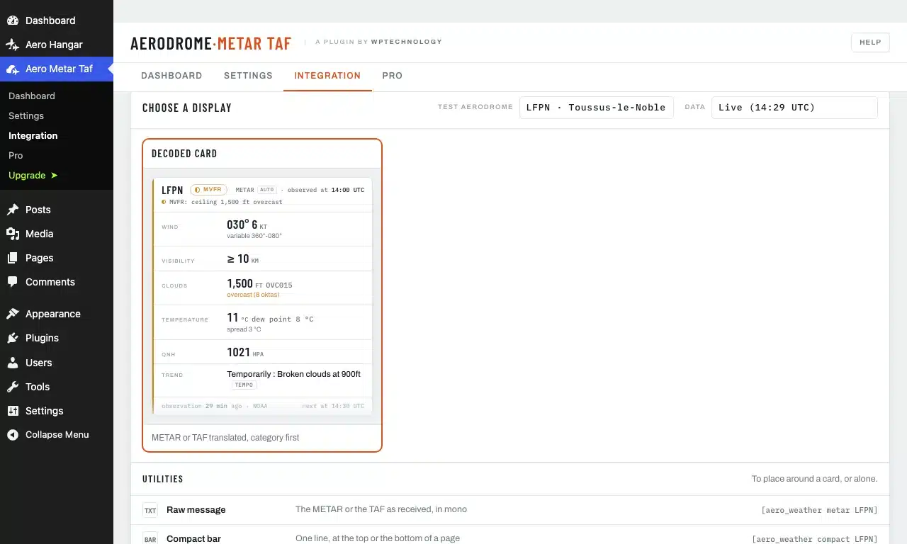Click the Compact bar utility row title
Image resolution: width=907 pixels, height=544 pixels.
(x=193, y=539)
